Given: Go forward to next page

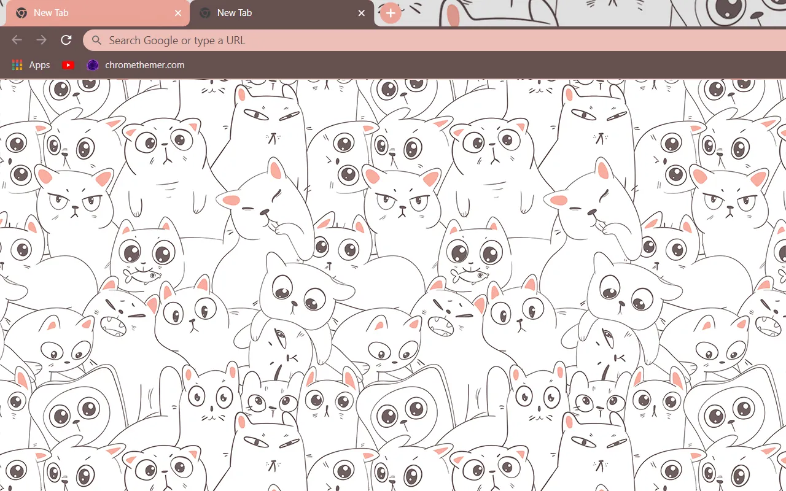Looking at the screenshot, I should point(41,40).
